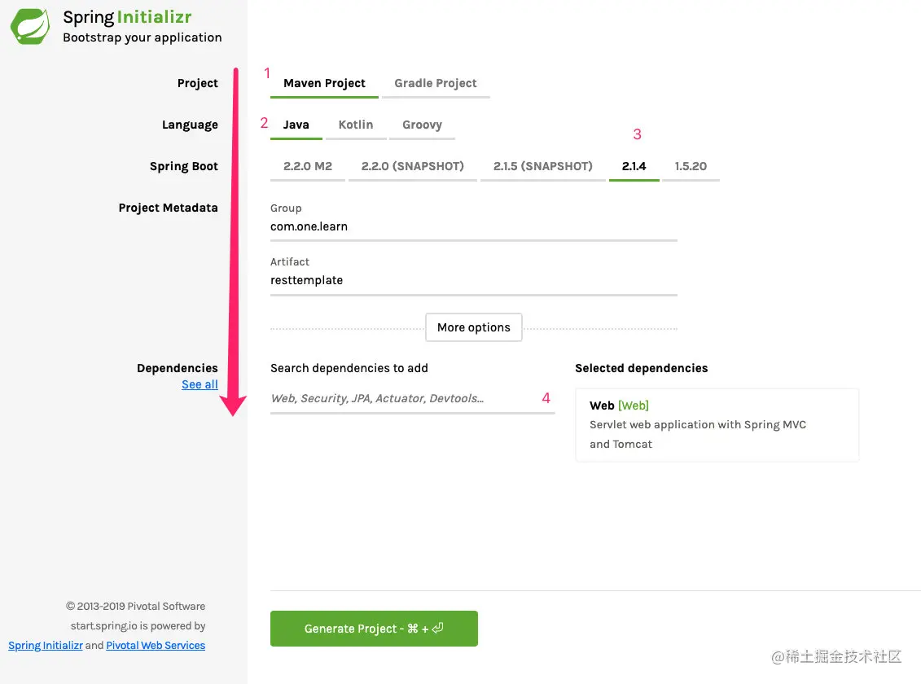Click the Spring leaf logo icon

pos(30,26)
